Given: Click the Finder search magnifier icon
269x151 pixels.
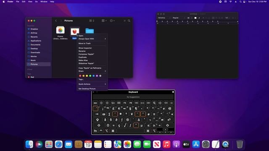Looking at the screenshot, I should 129,21.
